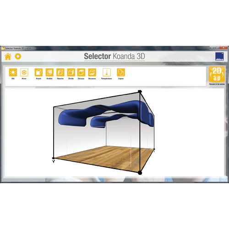The image size is (229, 229).
Task: Select the Été summer mode icon
Action: [13, 72]
